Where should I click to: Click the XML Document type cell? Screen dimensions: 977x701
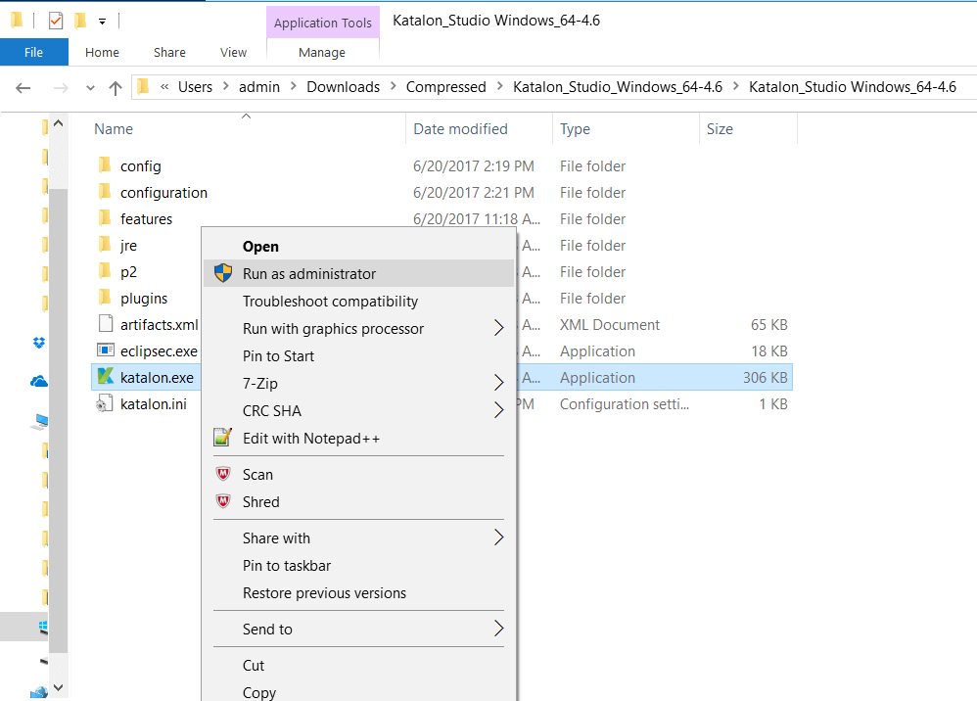coord(609,325)
